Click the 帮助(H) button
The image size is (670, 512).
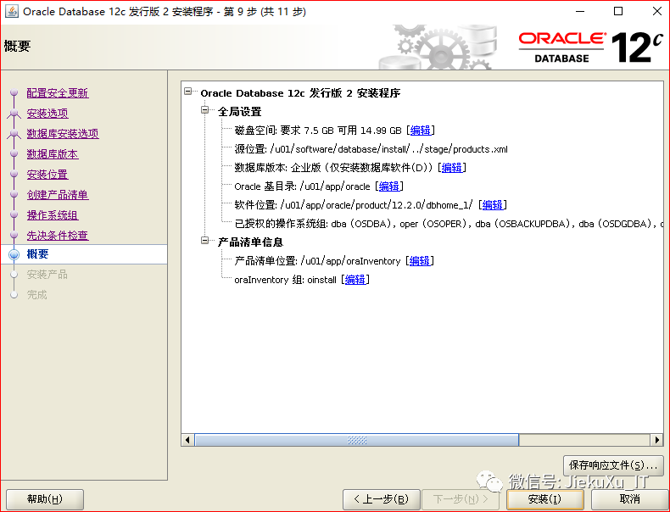[x=44, y=499]
